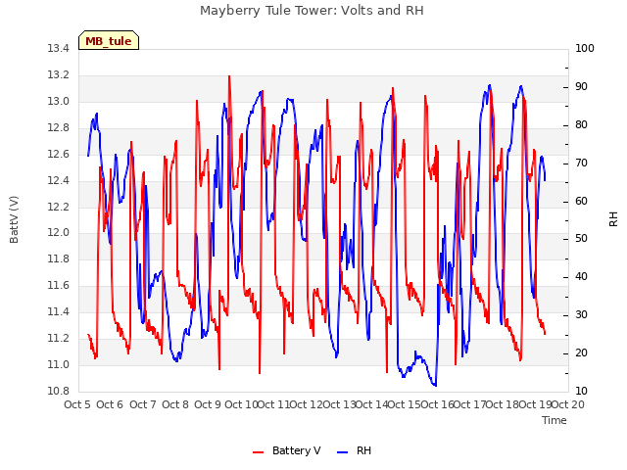
Task: Click the 12.0 voltage tick label
Action: (58, 233)
